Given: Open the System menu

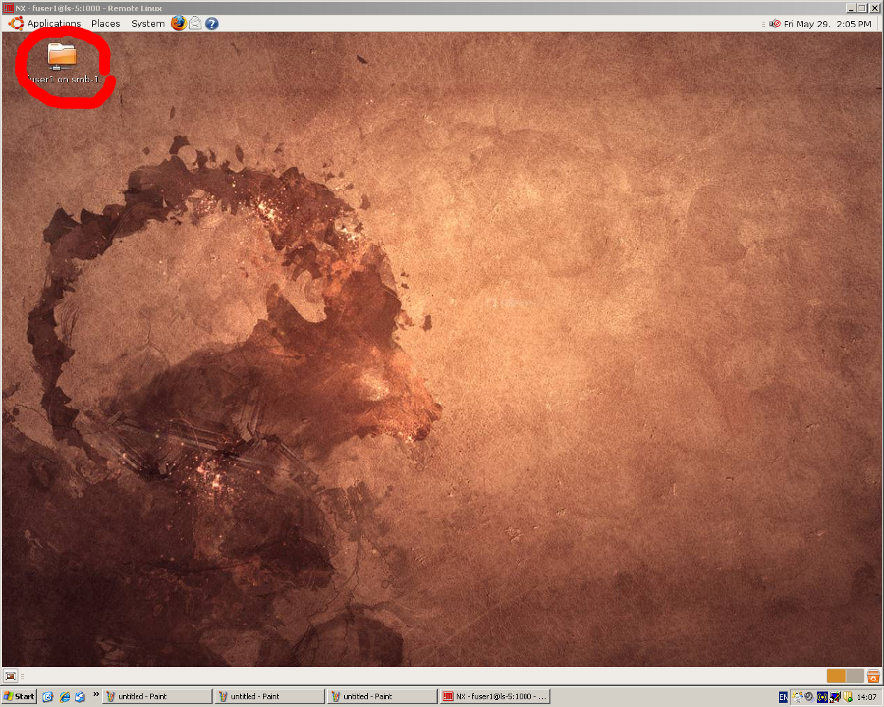Looking at the screenshot, I should tap(147, 23).
